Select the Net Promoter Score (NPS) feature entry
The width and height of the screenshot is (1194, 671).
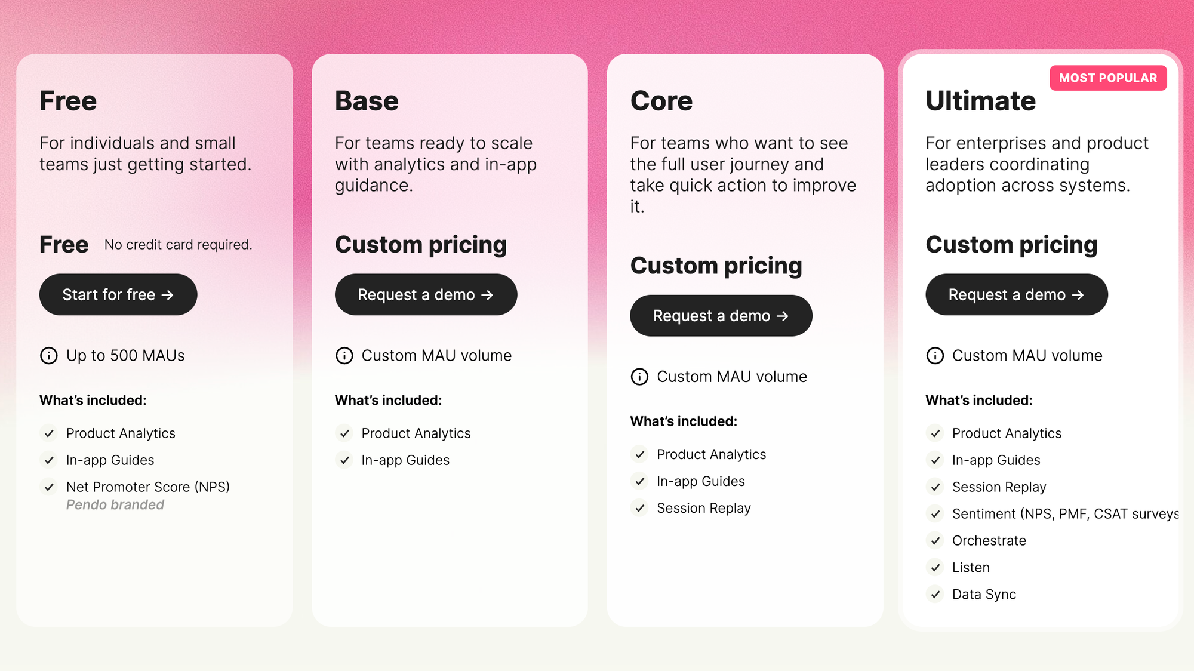pos(148,487)
